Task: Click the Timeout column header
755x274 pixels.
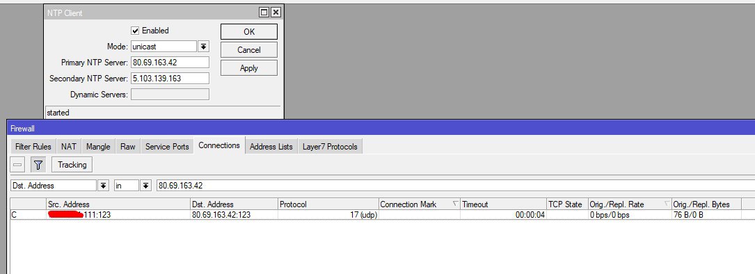Action: coord(504,204)
